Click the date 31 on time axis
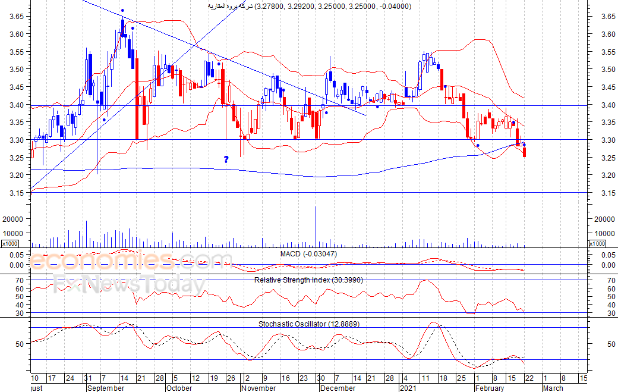 [88, 378]
